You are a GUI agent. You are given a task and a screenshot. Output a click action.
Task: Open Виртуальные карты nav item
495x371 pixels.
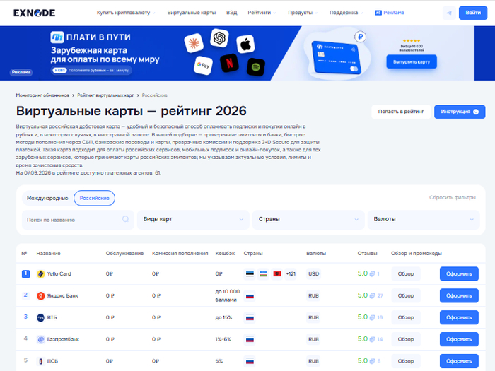(192, 13)
